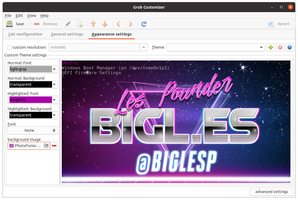The height and width of the screenshot is (200, 298).
Task: Open the custom resolution dropdown arrow
Action: tap(144, 47)
